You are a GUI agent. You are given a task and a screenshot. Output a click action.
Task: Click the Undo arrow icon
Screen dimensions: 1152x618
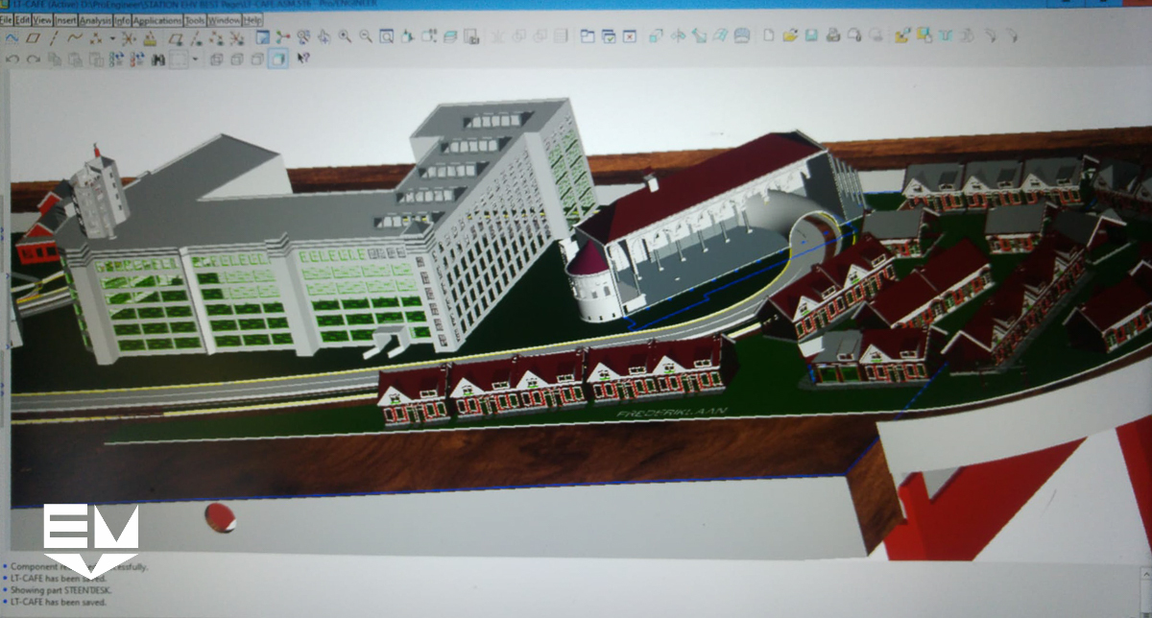tap(12, 59)
